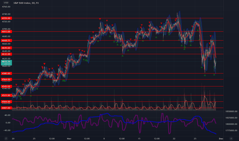Screen dimensions: 239x141
Task: Click the 1800000.00 right axis value
Action: [231, 124]
